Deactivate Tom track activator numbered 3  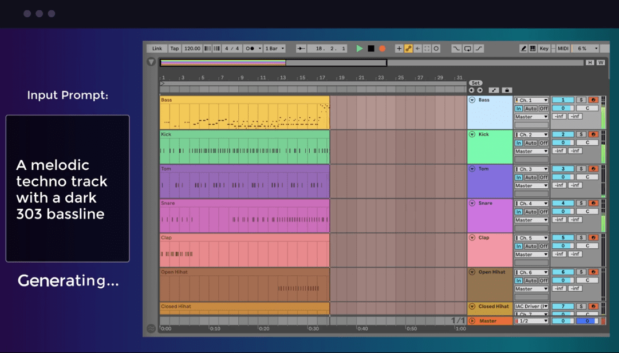click(562, 169)
